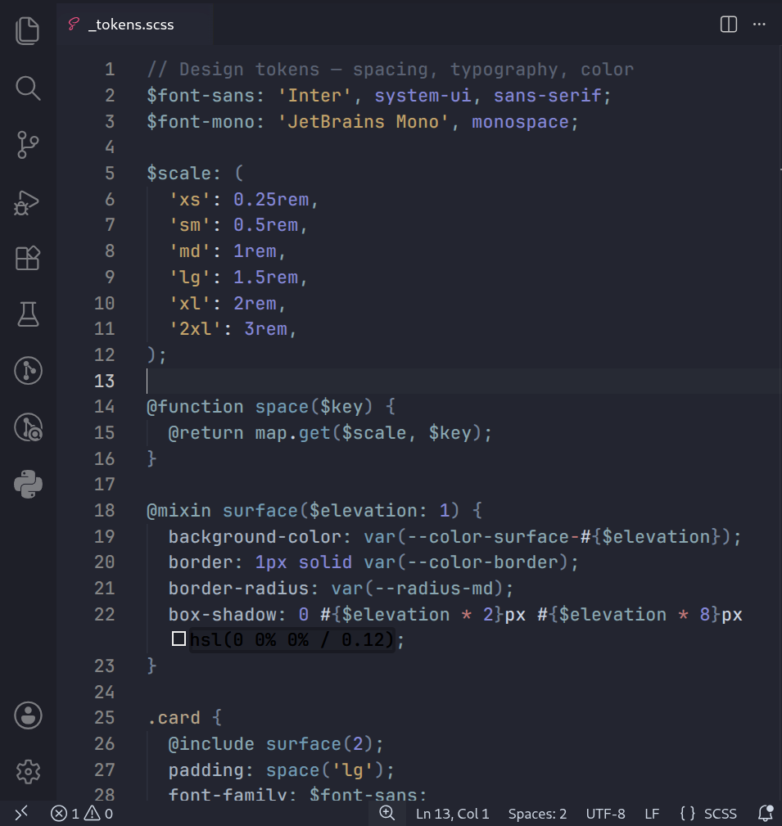782x826 pixels.
Task: Open Go to Line via Ln 13, Col 1
Action: click(x=452, y=814)
